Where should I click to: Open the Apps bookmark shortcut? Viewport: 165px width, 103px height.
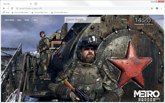pos(6,12)
